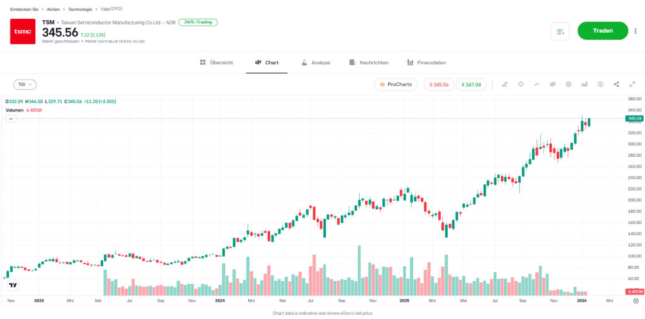
Task: Collapse the indicator legend chevron
Action: tap(11, 119)
